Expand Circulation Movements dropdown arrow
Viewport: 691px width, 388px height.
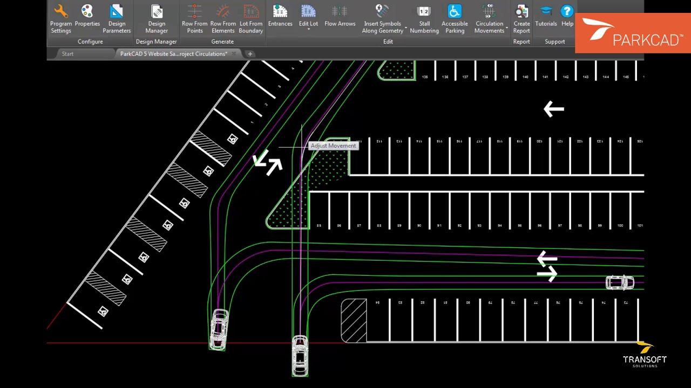[x=506, y=27]
